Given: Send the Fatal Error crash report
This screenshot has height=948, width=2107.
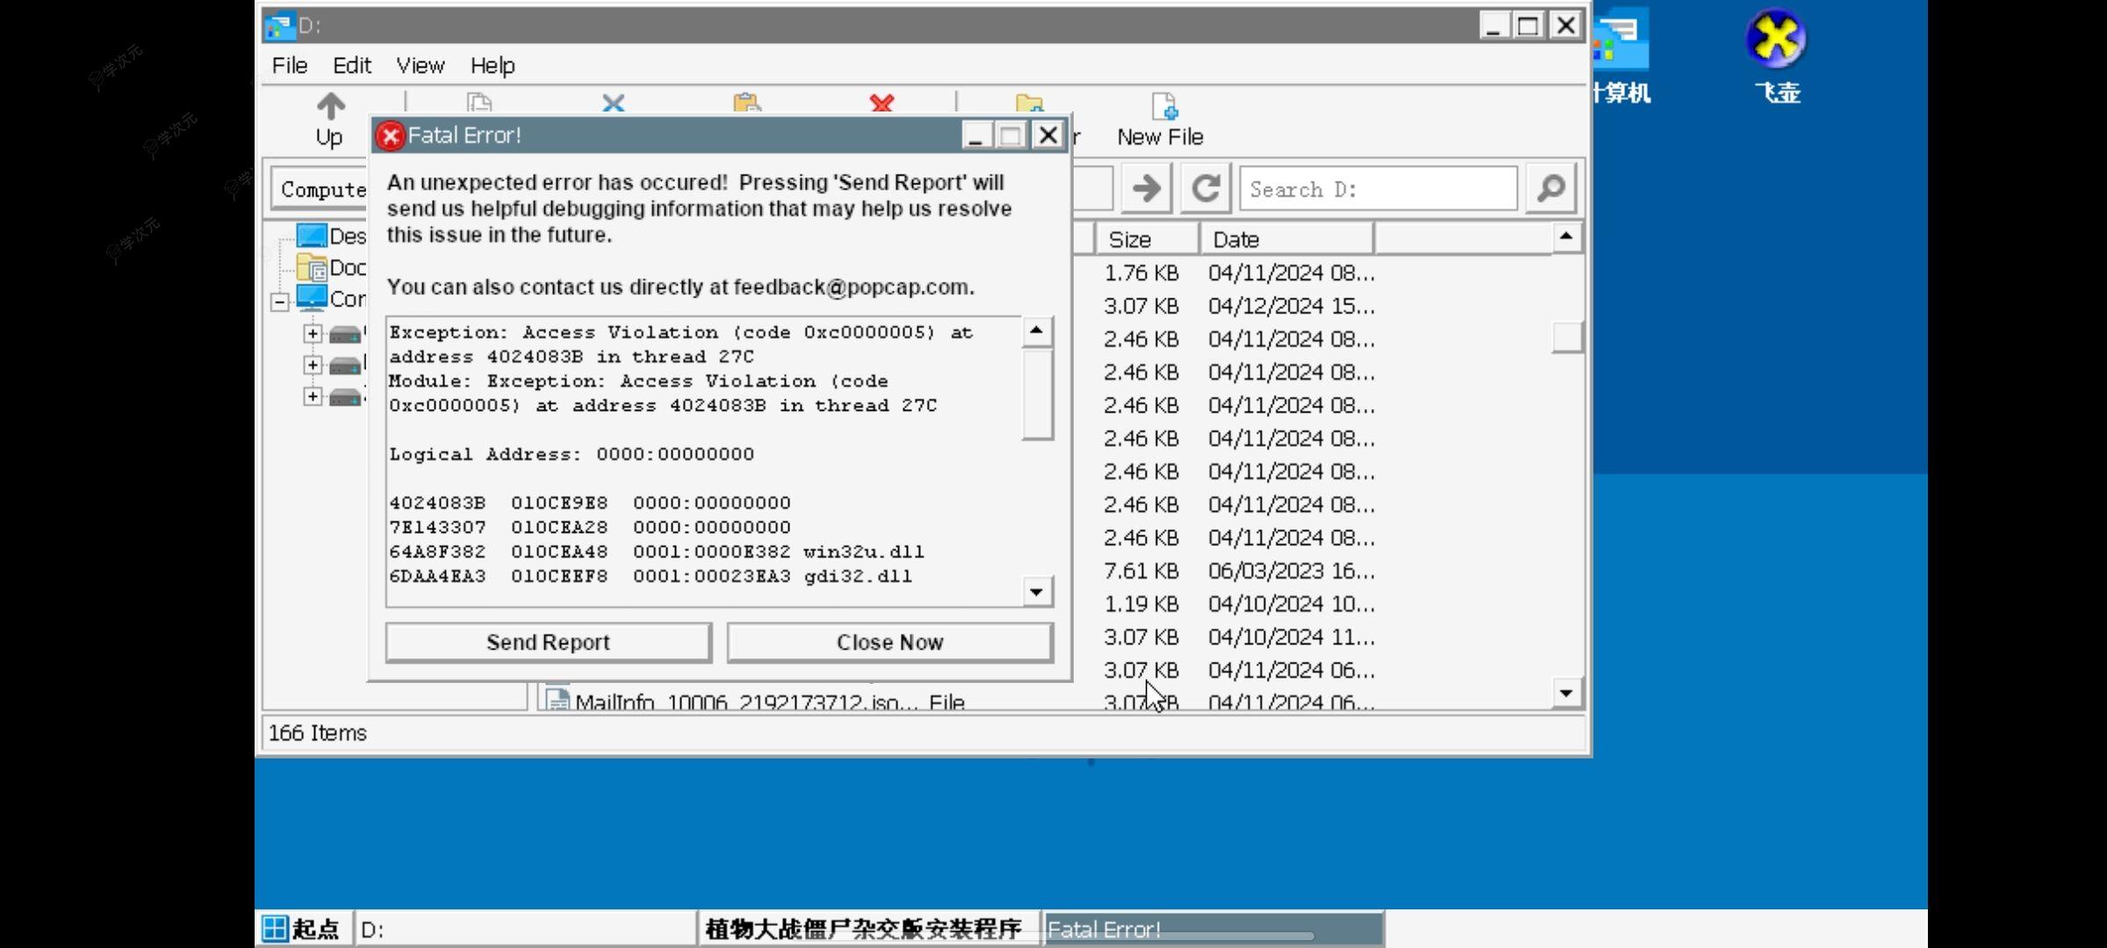Looking at the screenshot, I should 547,642.
